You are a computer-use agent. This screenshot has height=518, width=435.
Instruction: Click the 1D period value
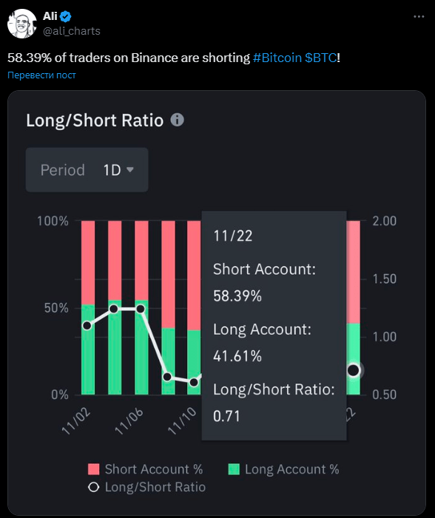coord(112,170)
